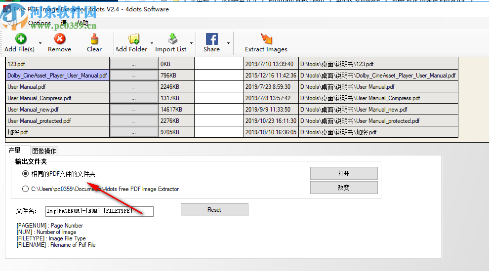
Task: Select the User Manual_Compress.pdf file name
Action: 58,98
